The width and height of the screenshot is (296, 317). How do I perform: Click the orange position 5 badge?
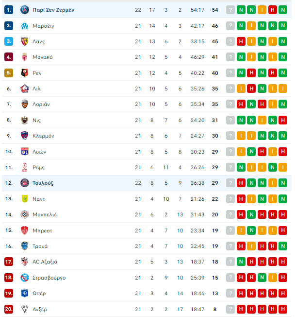tap(9, 73)
